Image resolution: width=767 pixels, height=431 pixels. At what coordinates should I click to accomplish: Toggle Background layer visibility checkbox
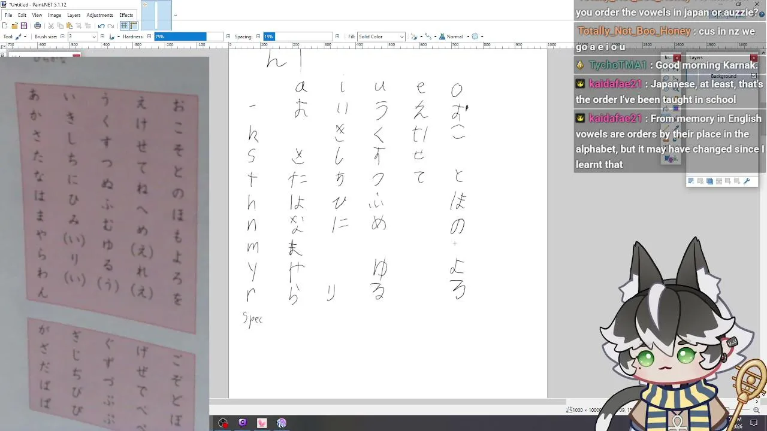coord(754,76)
